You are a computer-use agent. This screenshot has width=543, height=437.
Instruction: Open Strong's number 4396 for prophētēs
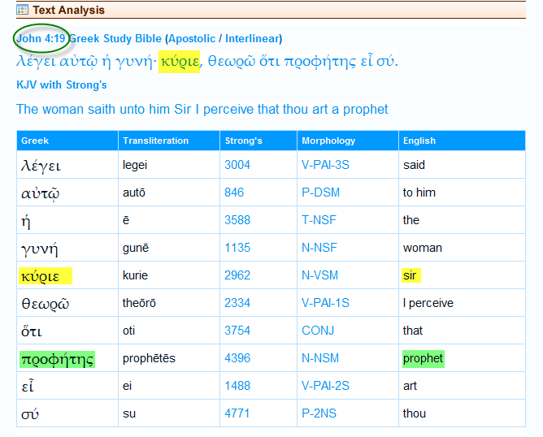237,358
